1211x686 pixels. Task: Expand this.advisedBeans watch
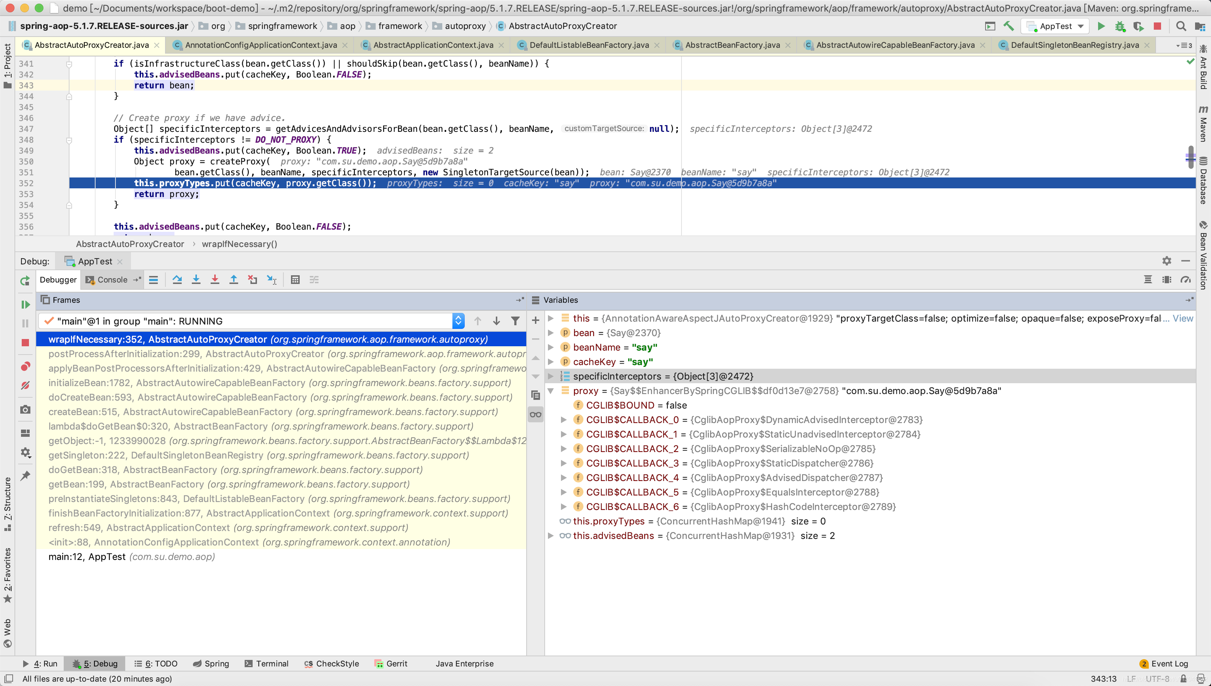click(550, 536)
